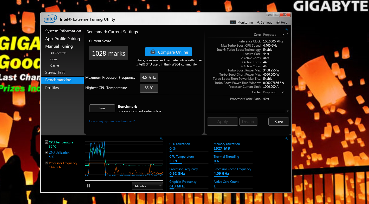Select Benchmarking in sidebar

click(62, 80)
